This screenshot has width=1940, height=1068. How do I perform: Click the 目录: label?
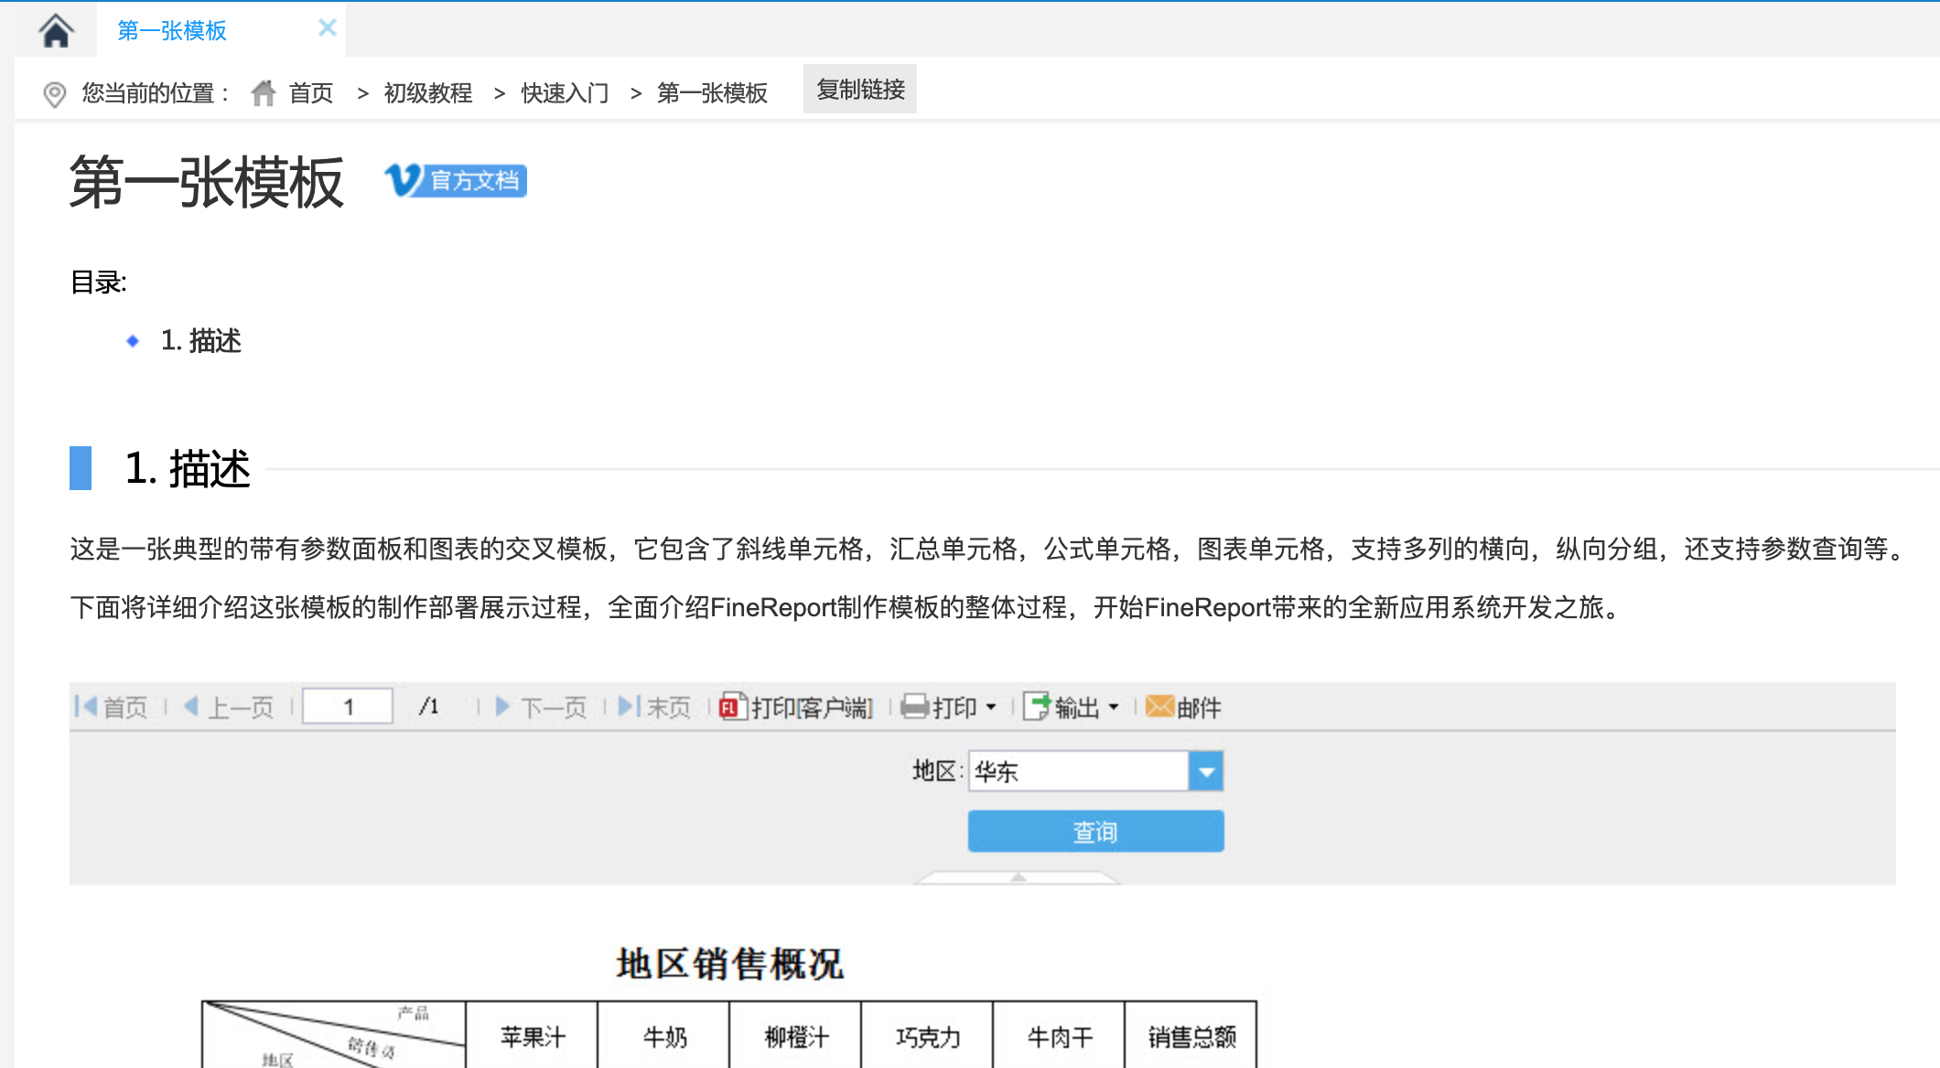click(99, 282)
